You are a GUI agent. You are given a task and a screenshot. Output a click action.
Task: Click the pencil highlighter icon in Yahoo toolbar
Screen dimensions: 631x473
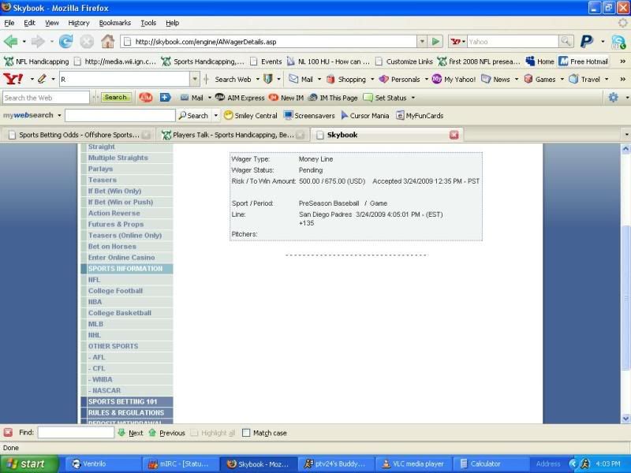click(42, 79)
